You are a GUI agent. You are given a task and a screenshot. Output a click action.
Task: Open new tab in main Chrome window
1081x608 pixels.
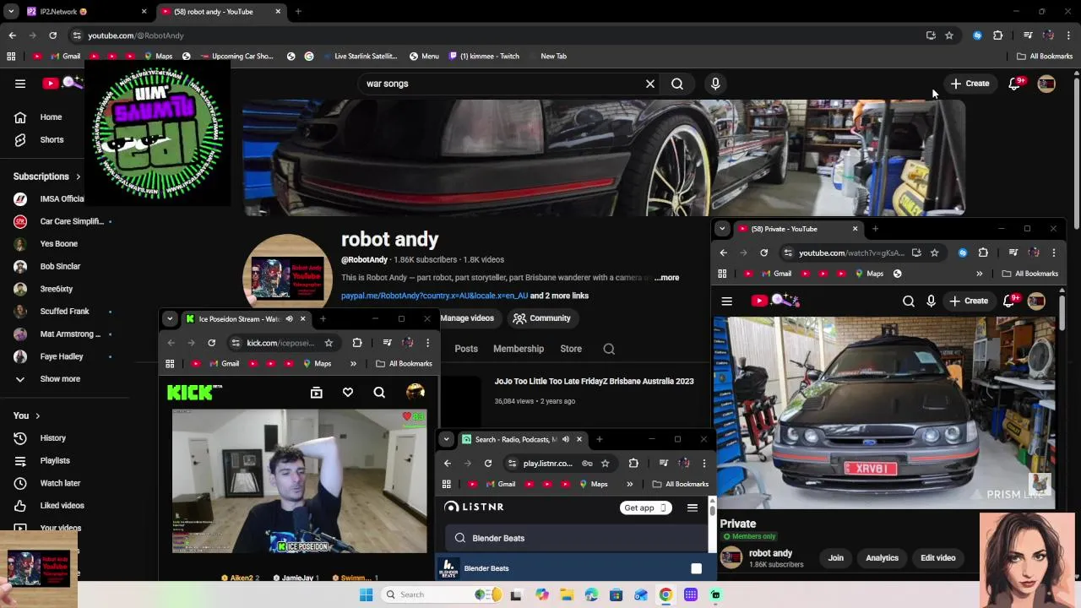(298, 12)
